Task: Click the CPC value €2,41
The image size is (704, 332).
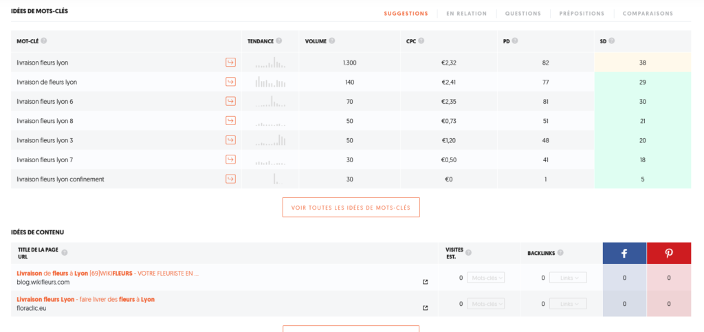Action: tap(449, 82)
